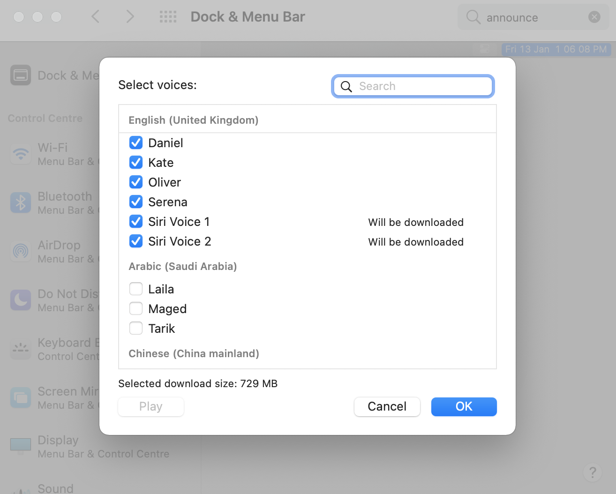Viewport: 616px width, 494px height.
Task: Clear the 'announce' search with X icon
Action: [594, 17]
